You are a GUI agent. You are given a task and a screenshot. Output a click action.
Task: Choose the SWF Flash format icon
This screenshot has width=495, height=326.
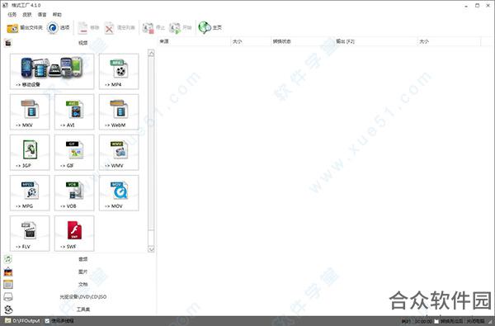[74, 233]
